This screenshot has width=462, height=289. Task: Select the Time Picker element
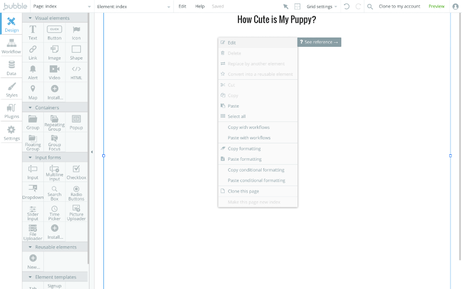tap(54, 212)
